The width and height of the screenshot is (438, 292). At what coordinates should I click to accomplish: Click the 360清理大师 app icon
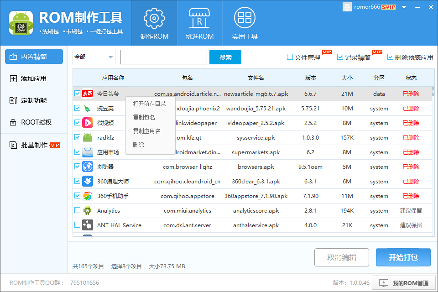coord(88,182)
